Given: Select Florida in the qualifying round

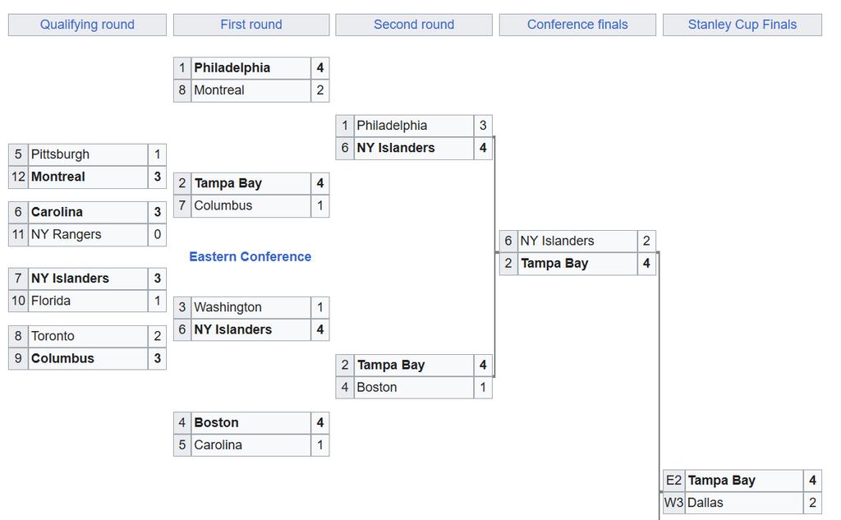Looking at the screenshot, I should click(88, 301).
